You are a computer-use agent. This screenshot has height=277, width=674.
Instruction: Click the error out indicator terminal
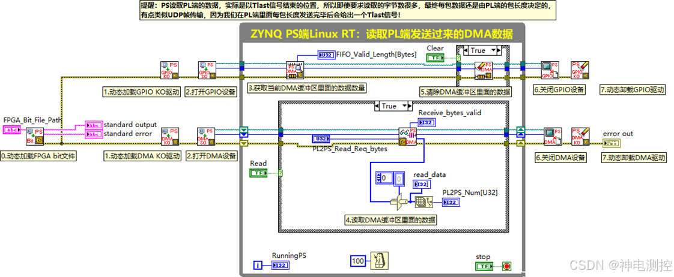(611, 142)
